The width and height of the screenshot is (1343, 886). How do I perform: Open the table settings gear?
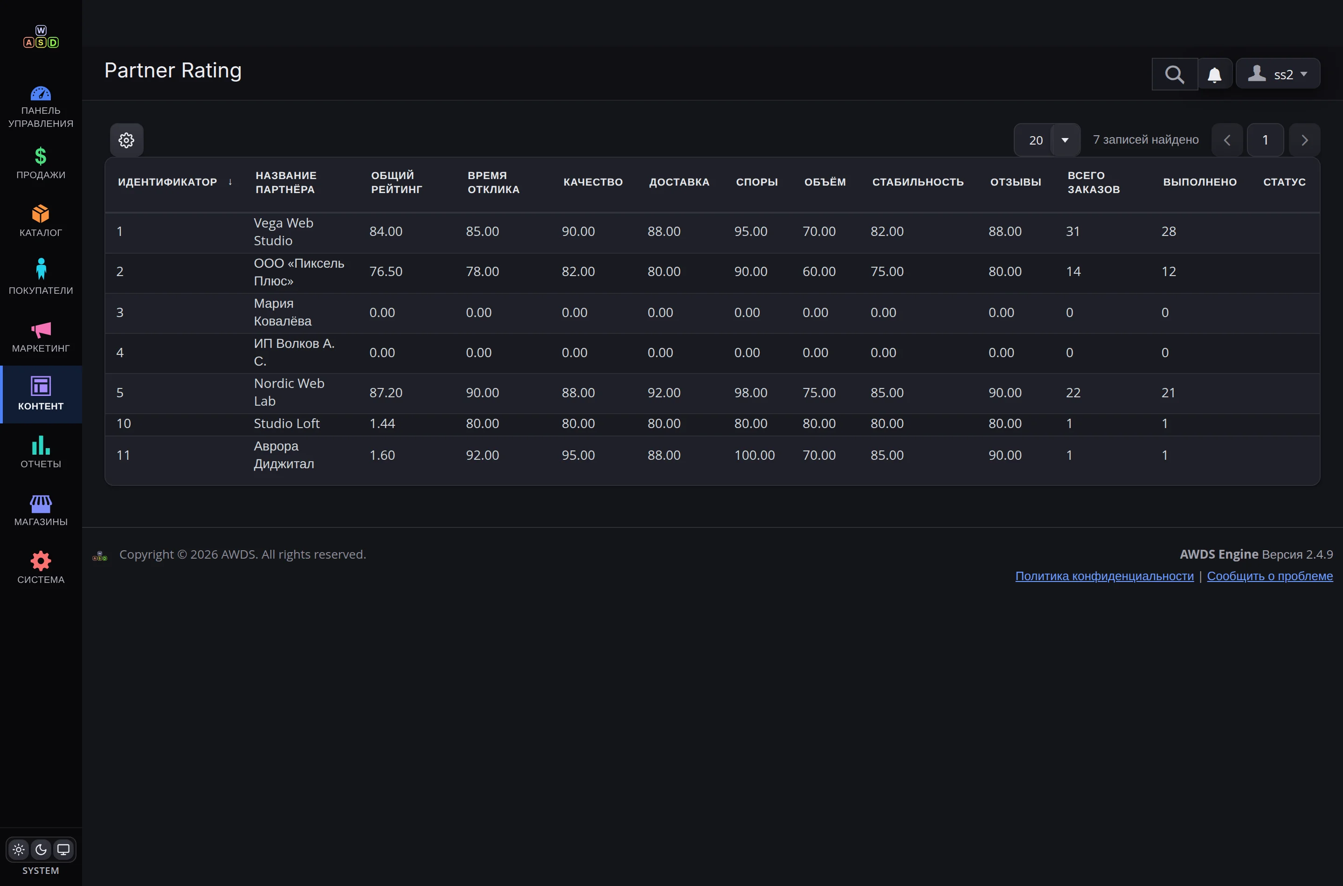click(x=126, y=140)
